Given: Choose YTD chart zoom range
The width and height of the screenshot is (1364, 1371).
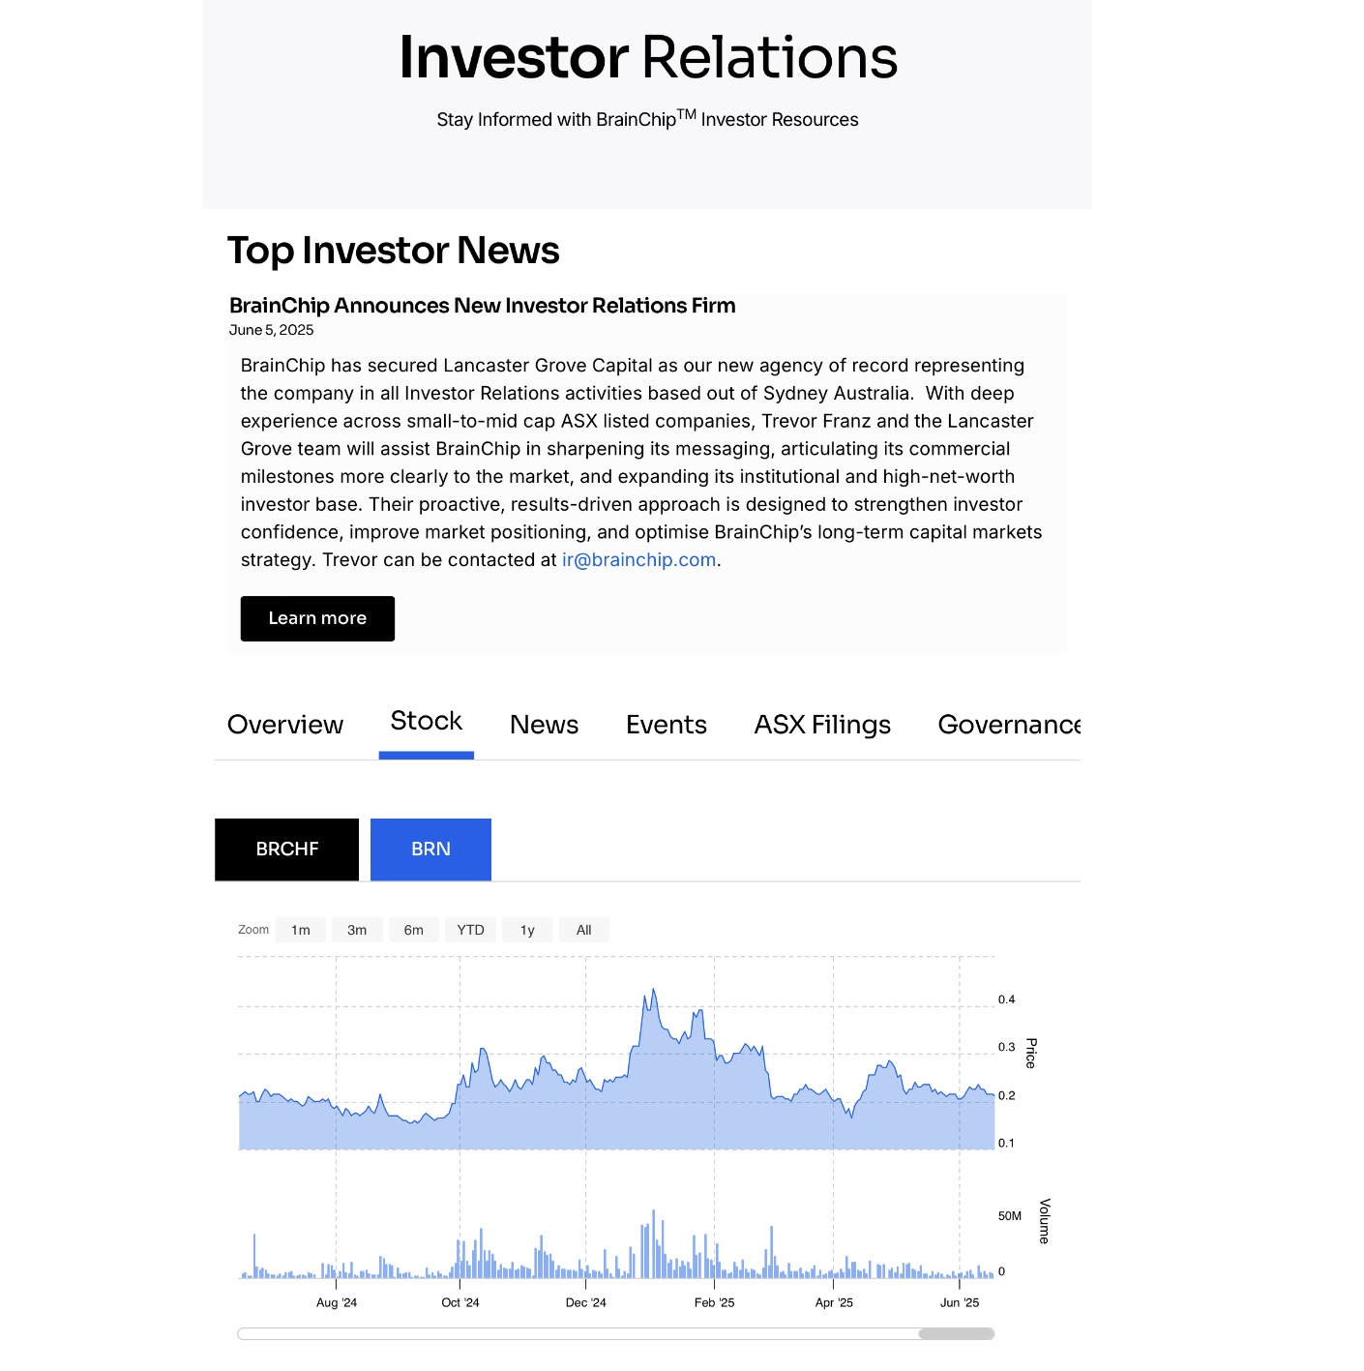Looking at the screenshot, I should pos(470,930).
